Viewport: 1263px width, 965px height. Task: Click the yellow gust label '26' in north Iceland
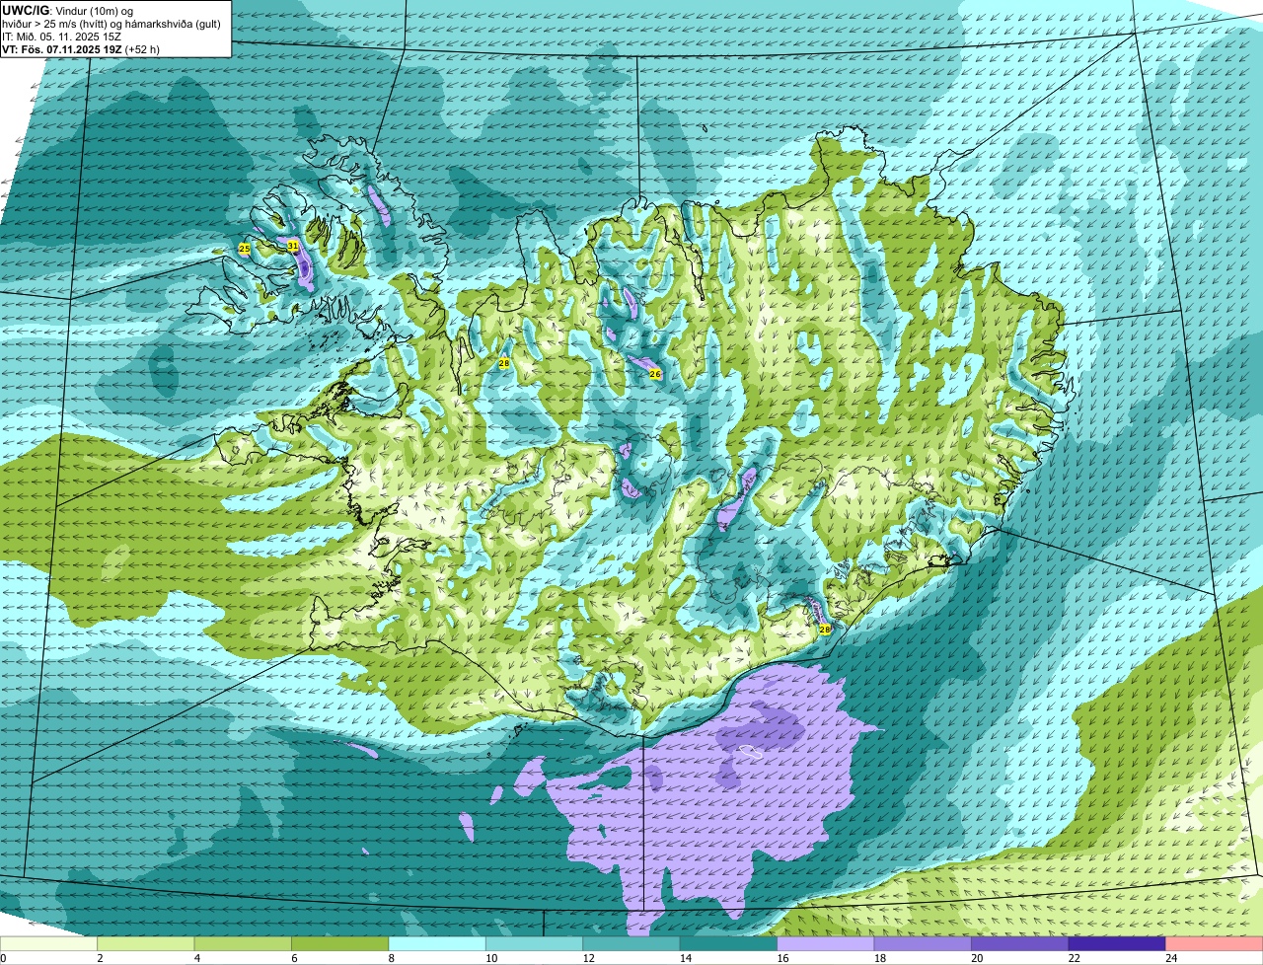pyautogui.click(x=654, y=374)
